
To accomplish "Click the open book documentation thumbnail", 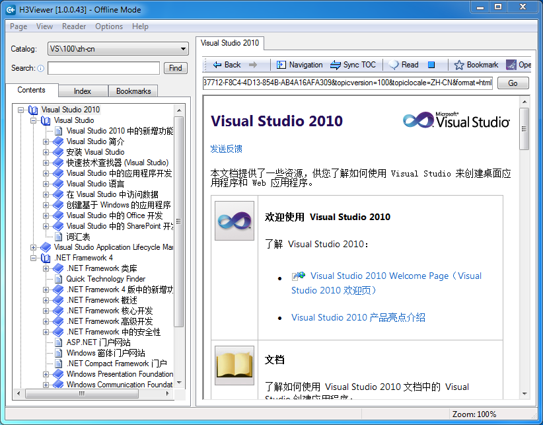I will tap(235, 365).
